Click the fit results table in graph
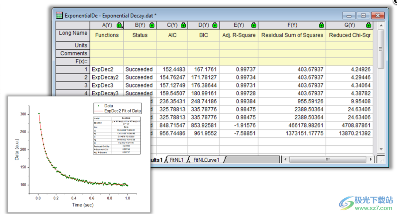Screen dimensions: 397x214 coord(117,135)
